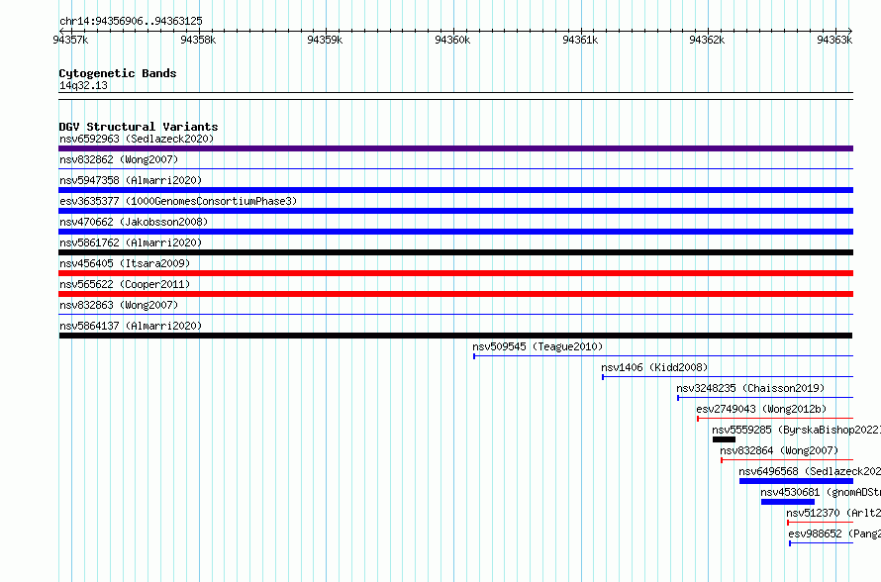Click the chr14:94356906..94363125 region label
The image size is (881, 582).
(131, 21)
